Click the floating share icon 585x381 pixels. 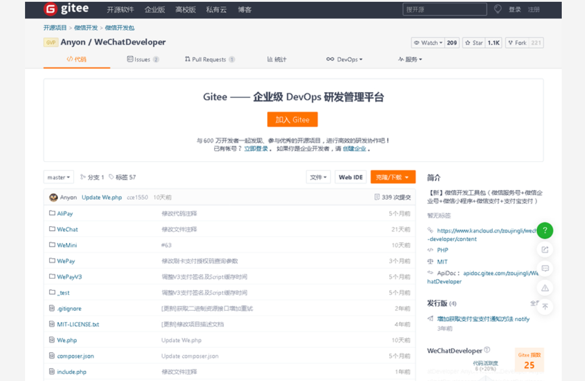[545, 250]
